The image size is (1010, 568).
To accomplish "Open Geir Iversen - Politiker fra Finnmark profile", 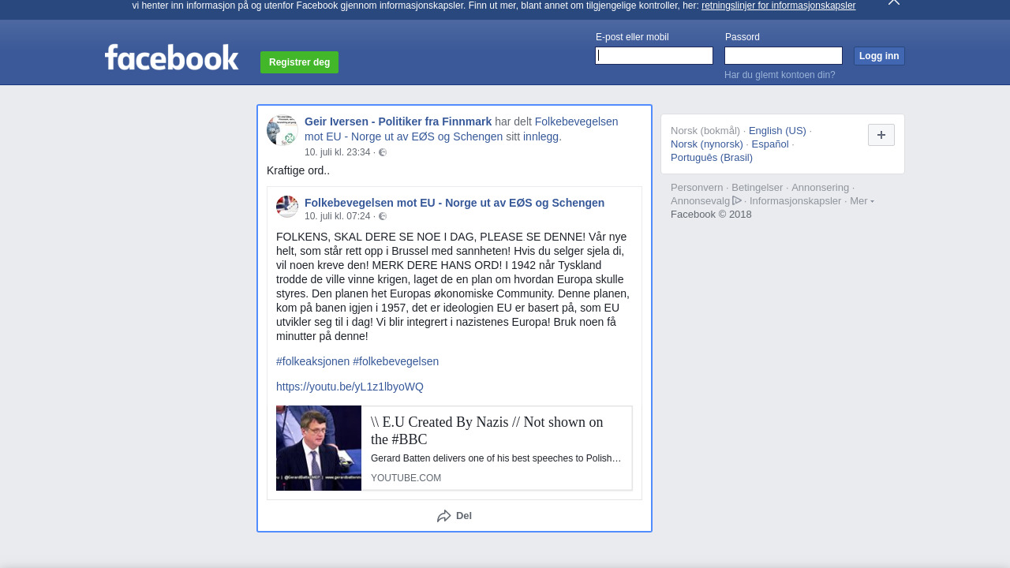I will point(398,121).
